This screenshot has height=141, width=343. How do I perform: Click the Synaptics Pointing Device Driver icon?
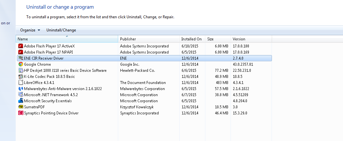click(x=20, y=113)
